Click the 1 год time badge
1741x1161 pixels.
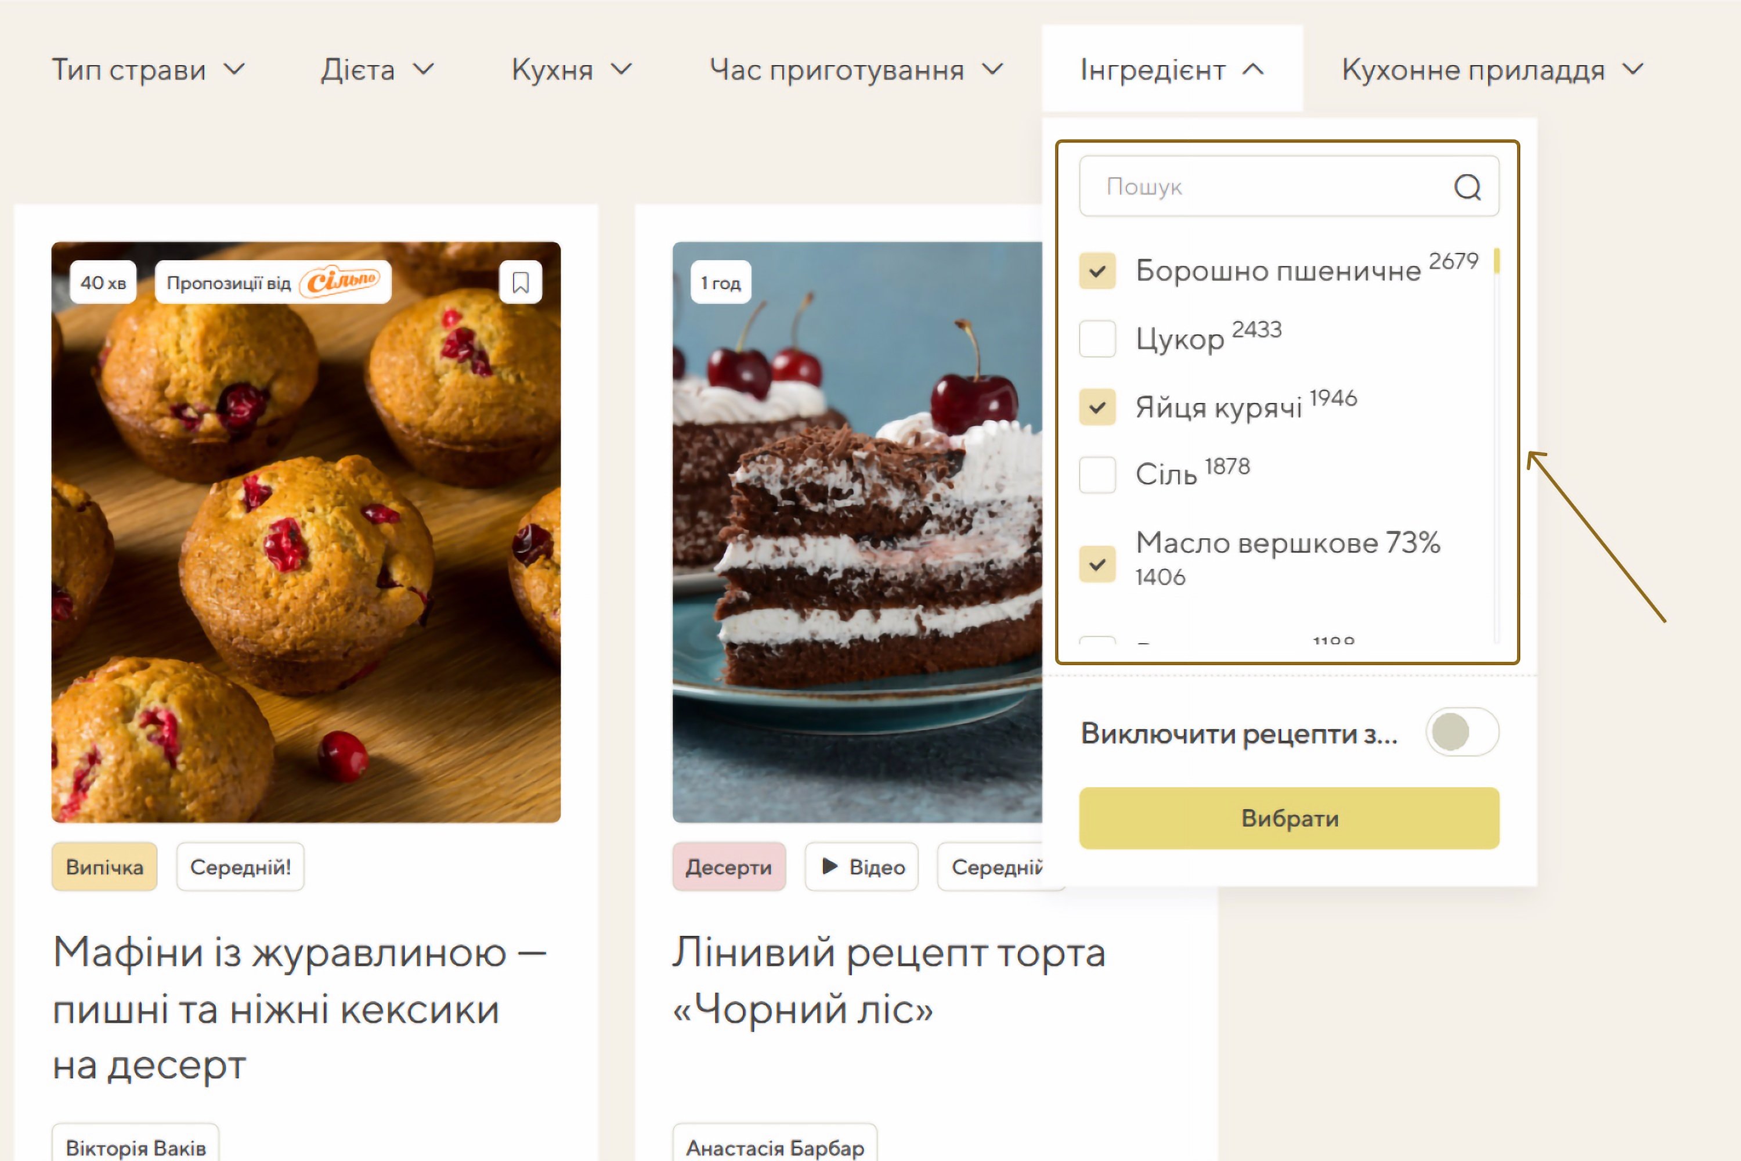[720, 282]
